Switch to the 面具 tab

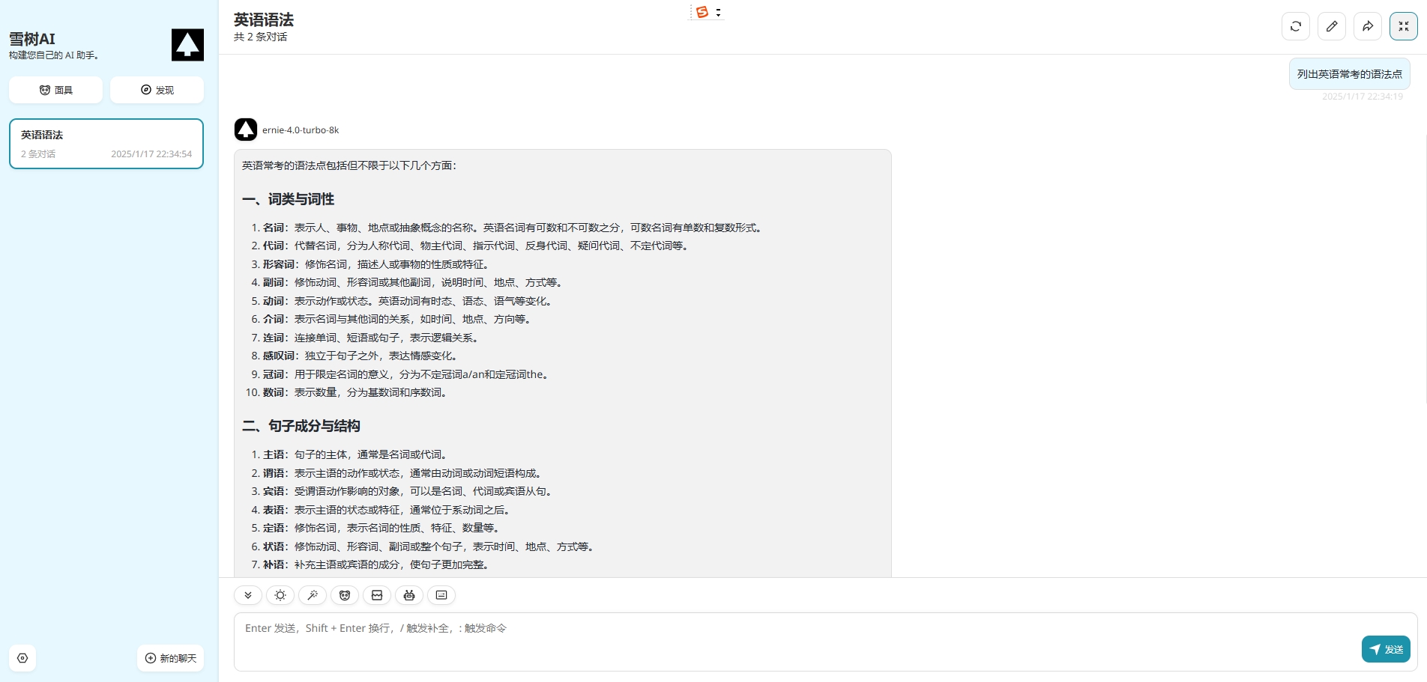point(55,90)
